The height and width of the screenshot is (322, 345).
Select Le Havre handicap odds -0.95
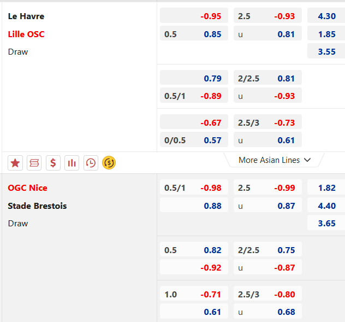194,15
